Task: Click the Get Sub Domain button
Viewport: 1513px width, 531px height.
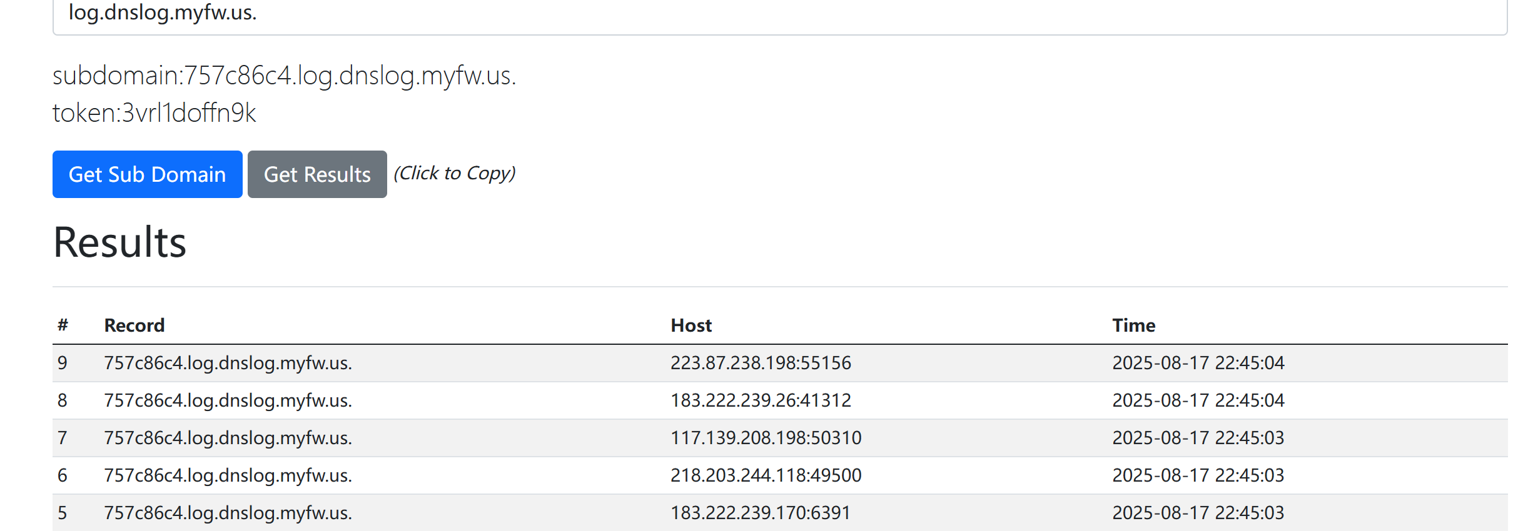Action: point(147,174)
